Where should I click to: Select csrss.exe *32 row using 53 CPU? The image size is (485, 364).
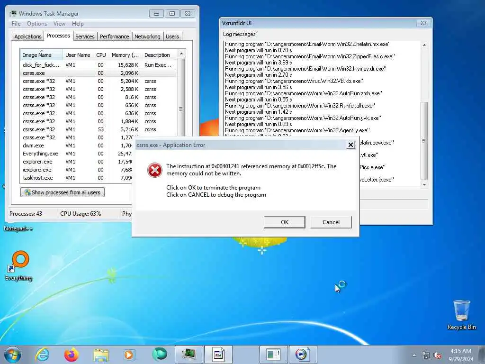click(99, 129)
